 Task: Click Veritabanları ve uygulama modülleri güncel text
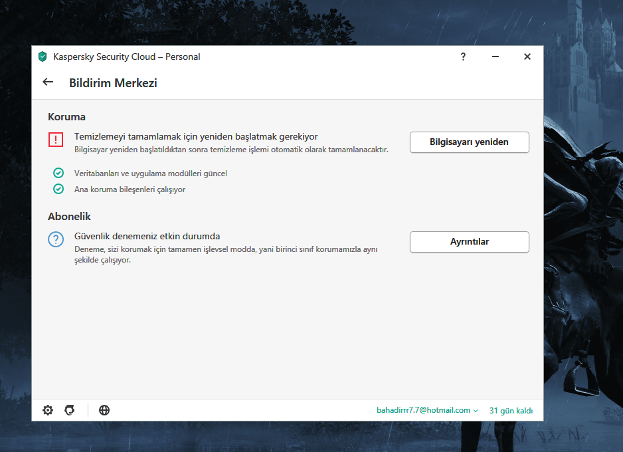[x=151, y=173]
